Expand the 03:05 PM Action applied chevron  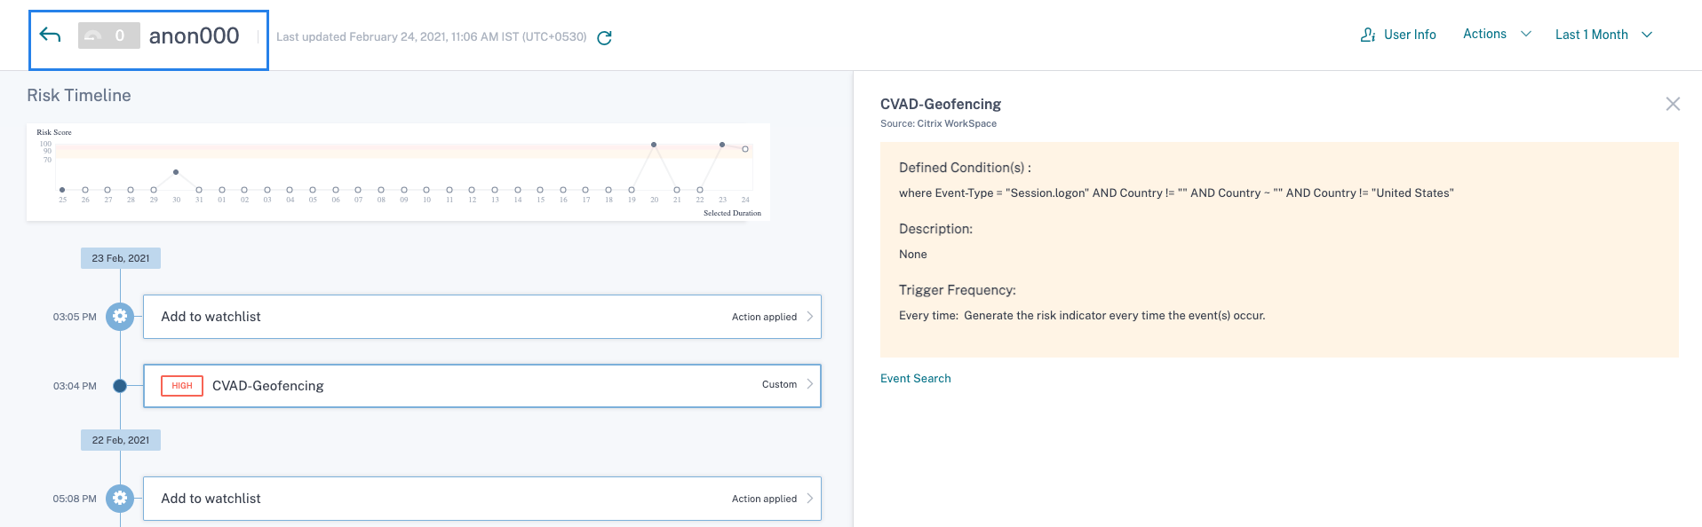[x=809, y=317]
